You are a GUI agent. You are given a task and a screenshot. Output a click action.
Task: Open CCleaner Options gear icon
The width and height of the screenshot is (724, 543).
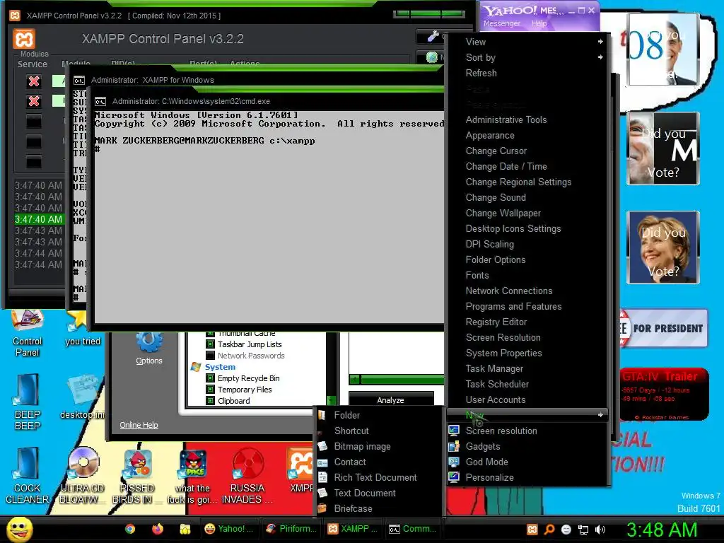pyautogui.click(x=149, y=348)
